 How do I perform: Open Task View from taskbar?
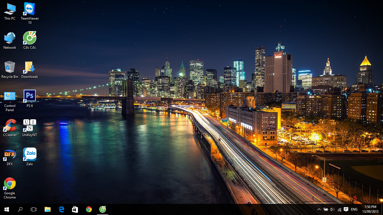(34, 209)
